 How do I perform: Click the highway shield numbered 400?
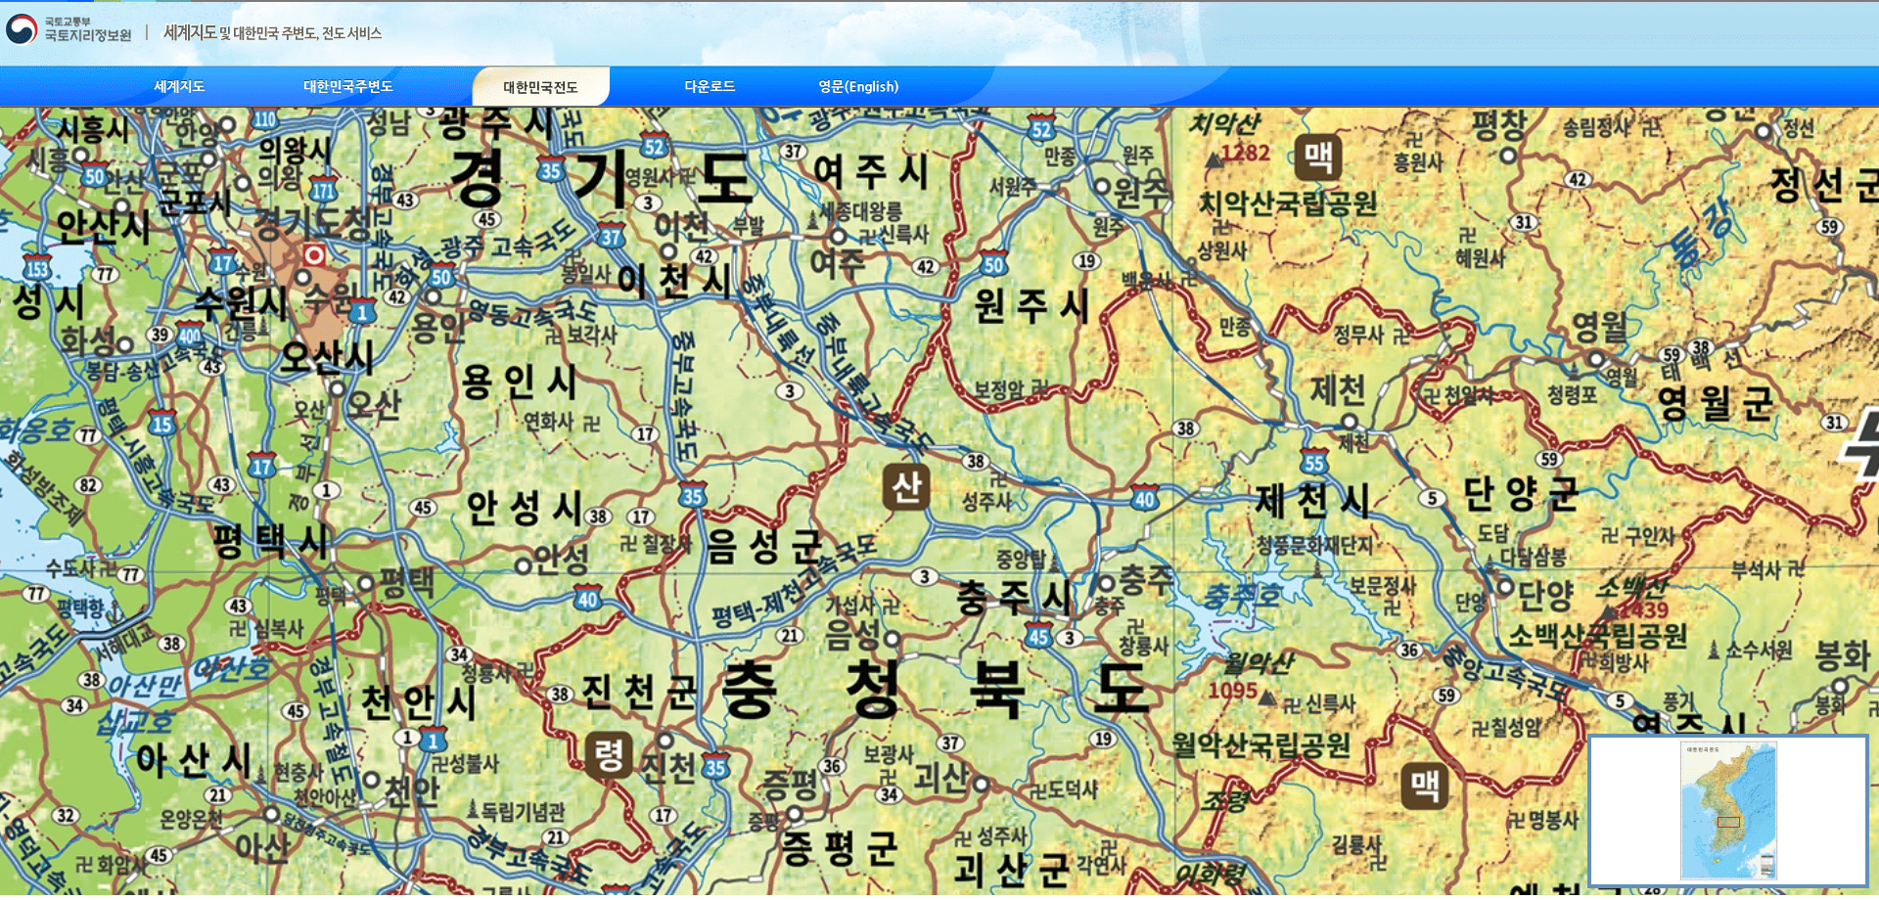[189, 334]
